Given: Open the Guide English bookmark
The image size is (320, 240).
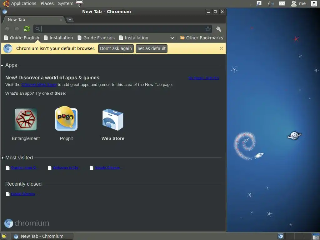Looking at the screenshot, I should click(x=22, y=38).
